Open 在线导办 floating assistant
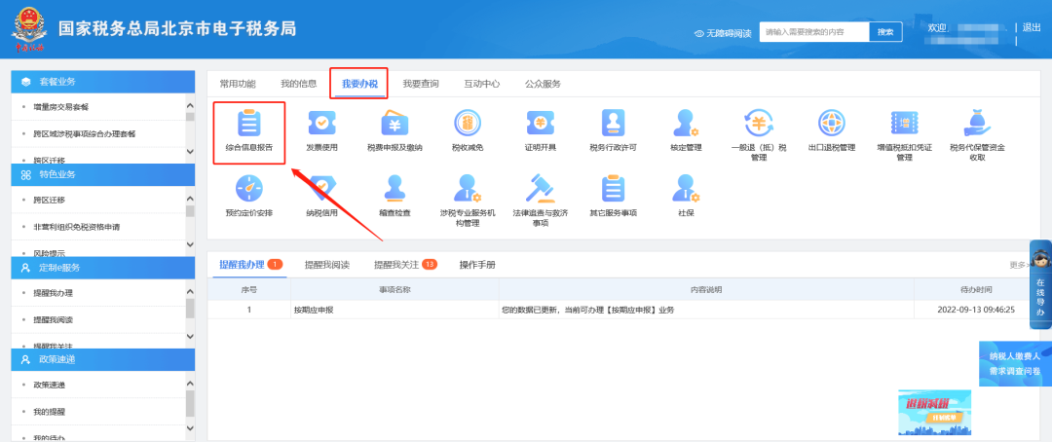 click(x=1039, y=285)
